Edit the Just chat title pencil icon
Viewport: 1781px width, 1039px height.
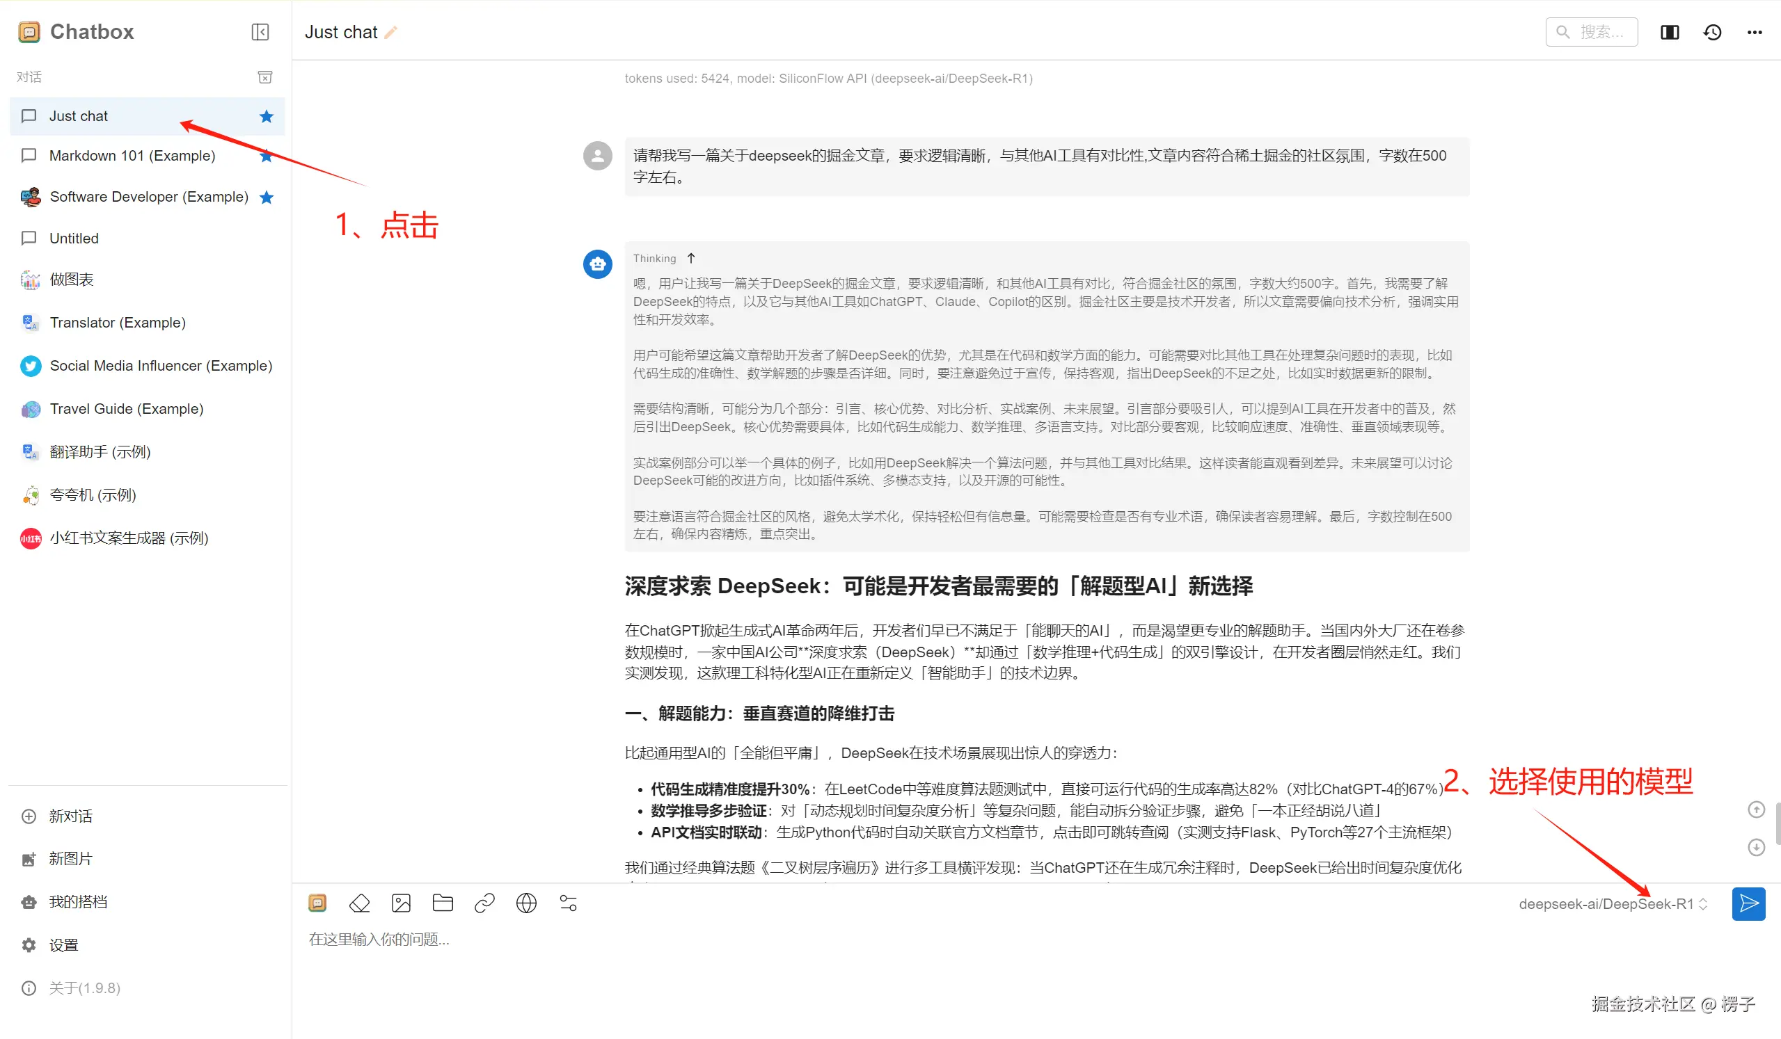[391, 33]
